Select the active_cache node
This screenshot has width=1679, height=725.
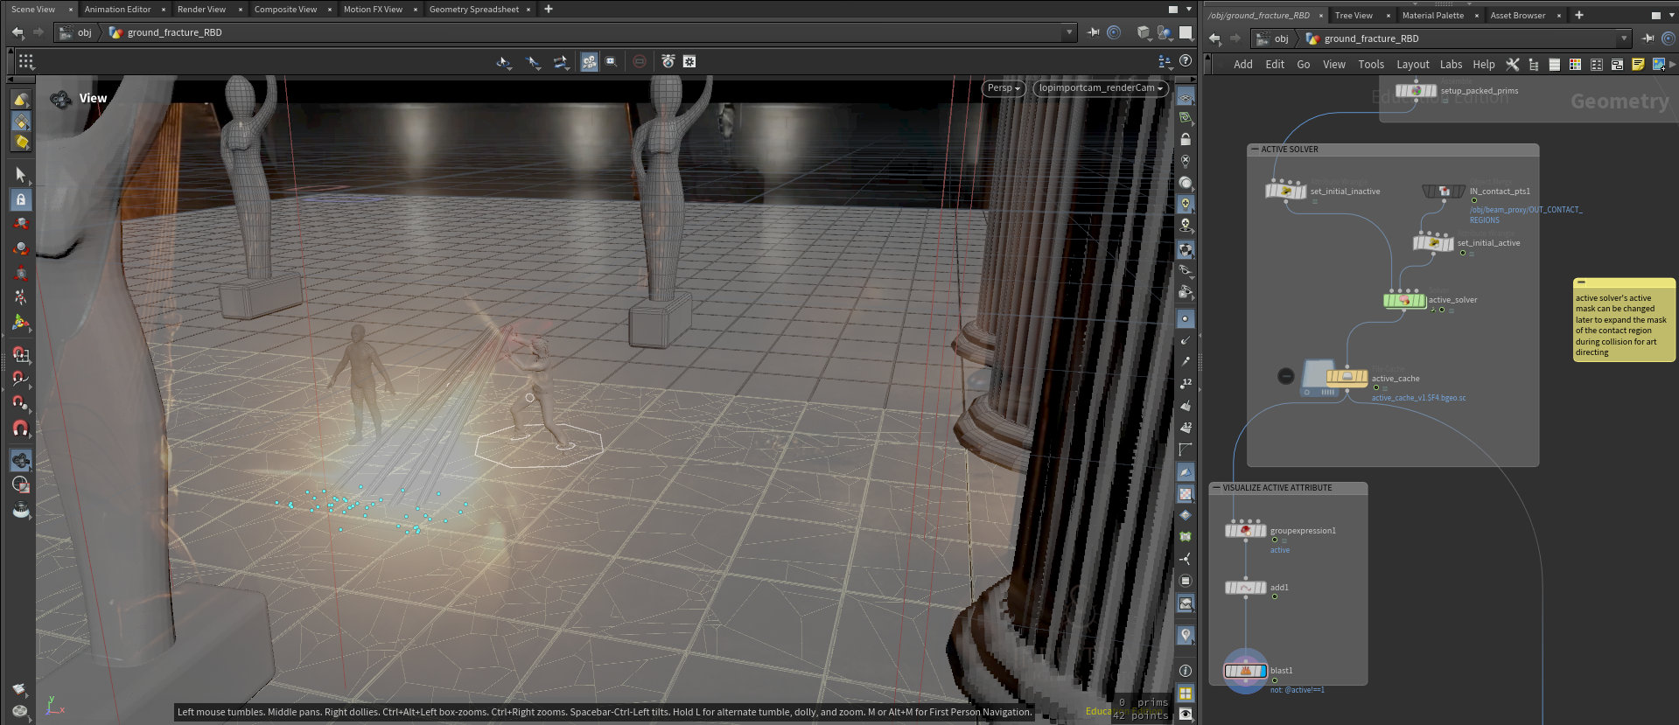point(1347,378)
